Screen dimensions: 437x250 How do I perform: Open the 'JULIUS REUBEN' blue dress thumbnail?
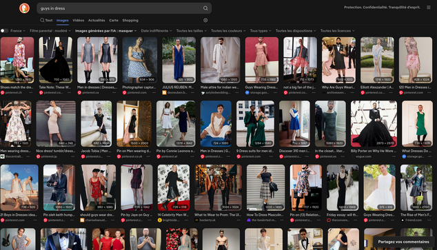(179, 60)
